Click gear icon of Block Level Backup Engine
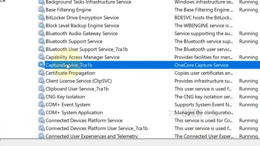The height and width of the screenshot is (146, 260). click(x=41, y=26)
